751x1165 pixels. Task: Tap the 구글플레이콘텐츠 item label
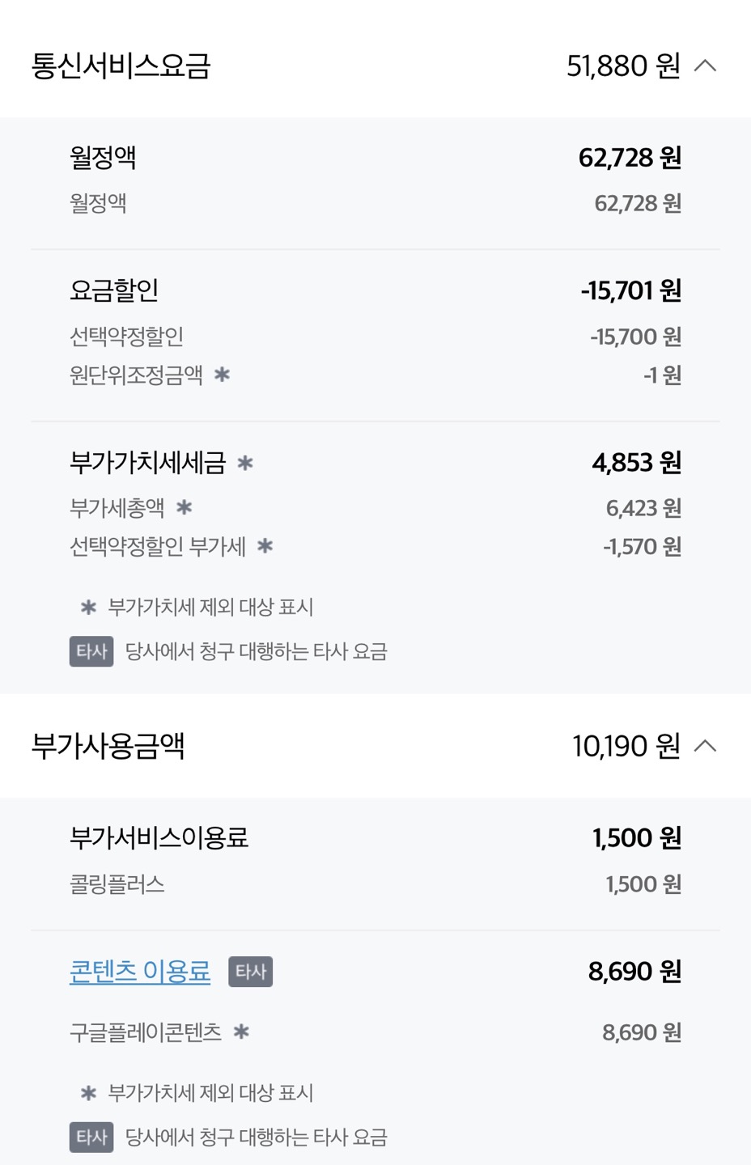(146, 1032)
